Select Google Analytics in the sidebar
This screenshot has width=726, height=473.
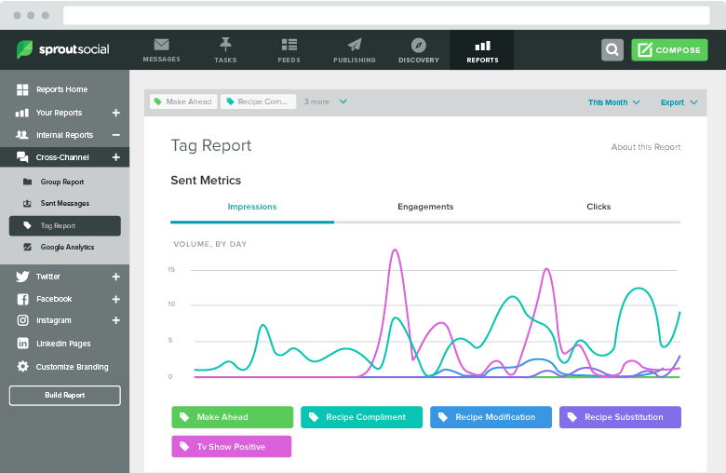[x=67, y=248]
